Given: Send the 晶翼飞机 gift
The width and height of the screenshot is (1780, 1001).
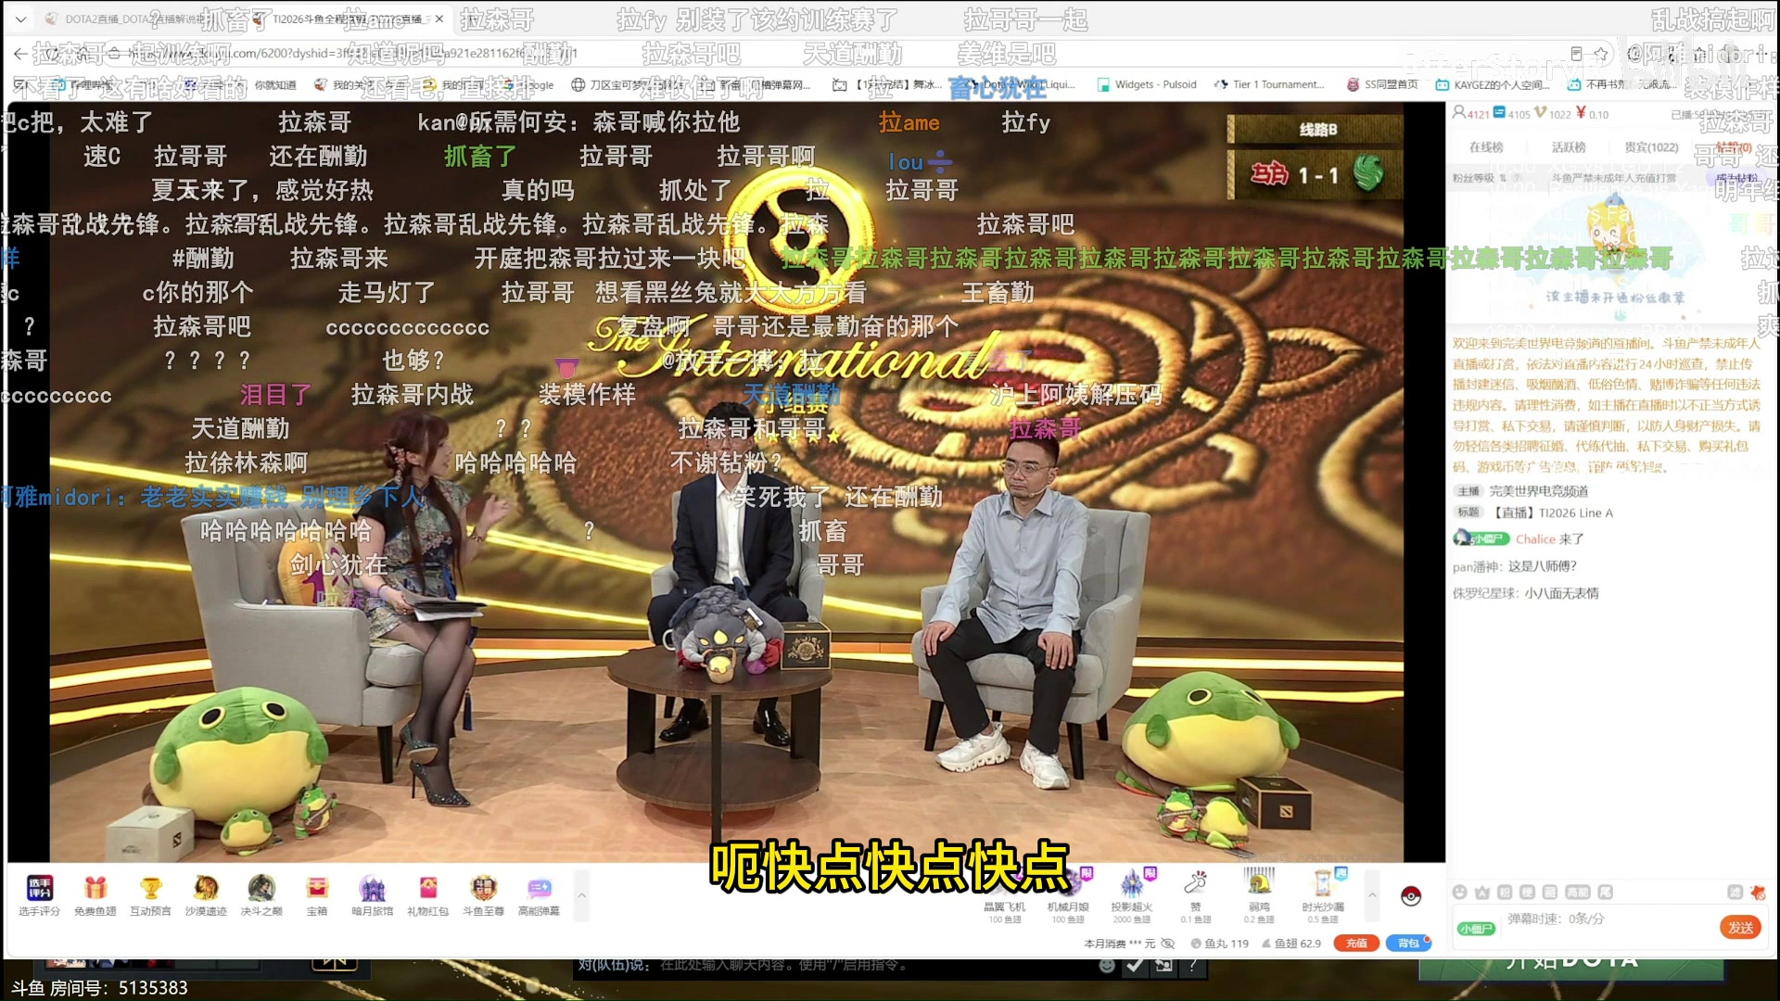Looking at the screenshot, I should (x=1005, y=897).
